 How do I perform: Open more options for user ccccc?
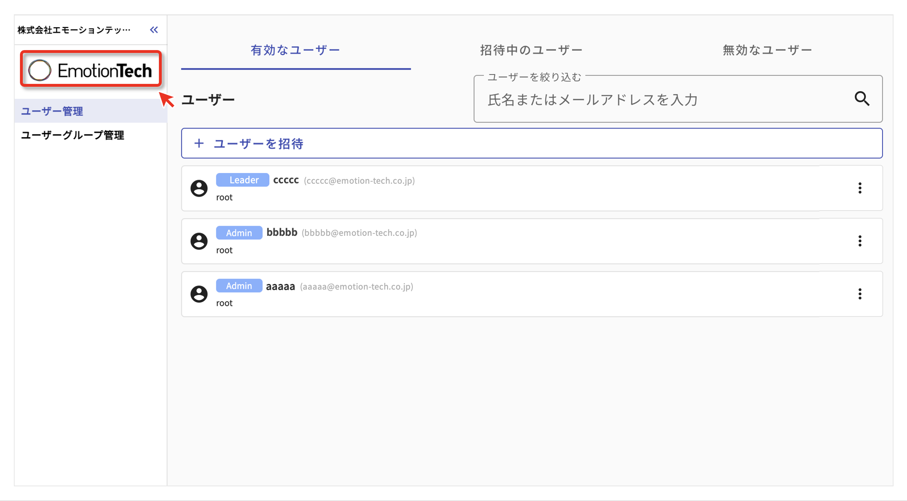860,188
